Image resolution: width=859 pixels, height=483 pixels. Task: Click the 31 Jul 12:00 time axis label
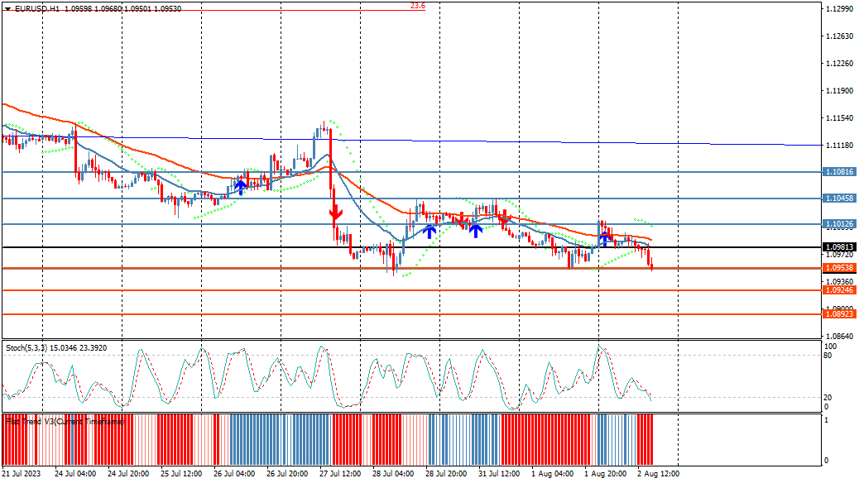pos(499,474)
